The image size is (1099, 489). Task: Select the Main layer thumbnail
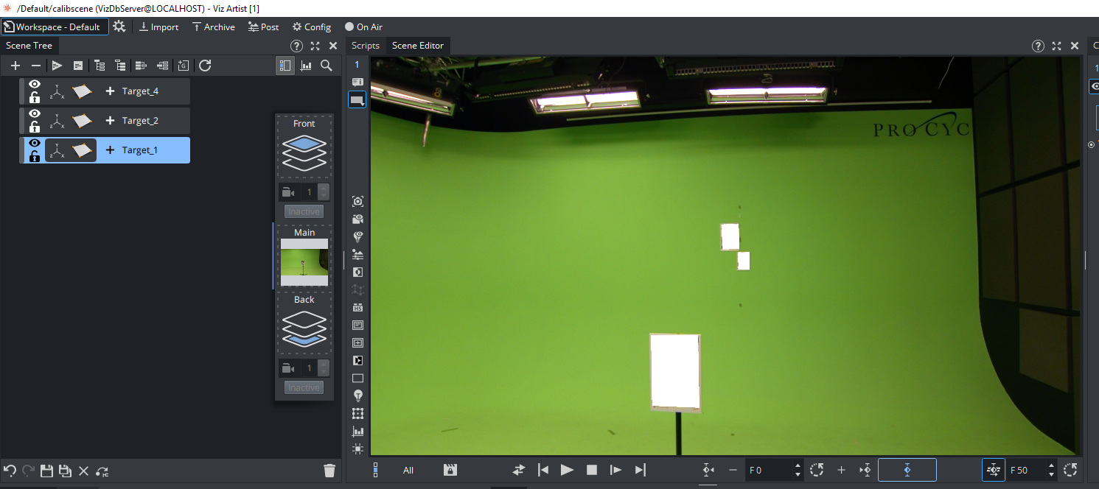click(x=304, y=262)
